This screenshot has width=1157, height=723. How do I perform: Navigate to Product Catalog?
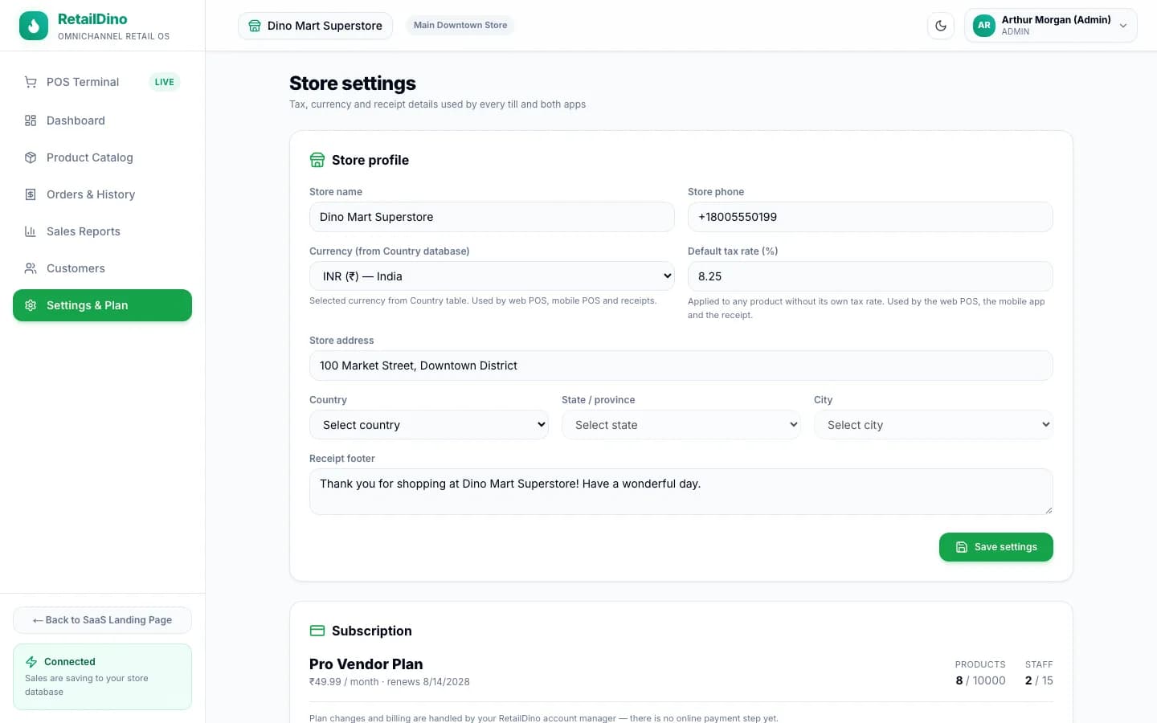pos(102,157)
